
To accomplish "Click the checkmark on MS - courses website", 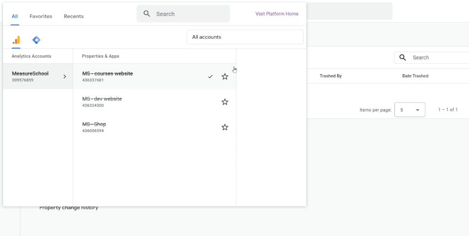I will coord(210,77).
